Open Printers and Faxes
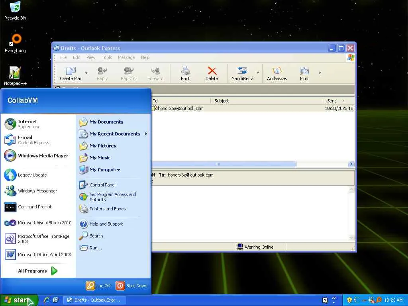This screenshot has height=306, width=408. coord(113,209)
